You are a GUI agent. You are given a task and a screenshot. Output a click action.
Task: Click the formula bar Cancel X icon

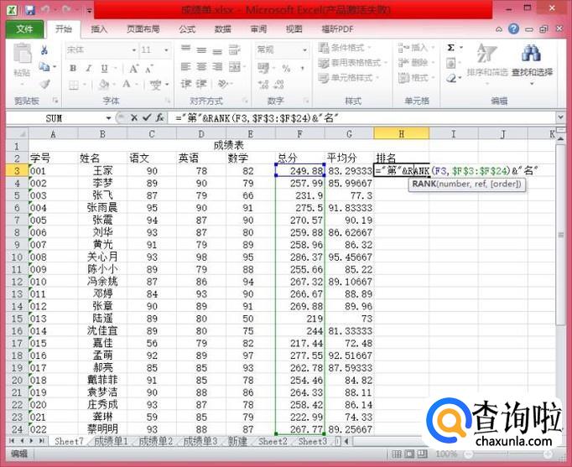pos(134,117)
